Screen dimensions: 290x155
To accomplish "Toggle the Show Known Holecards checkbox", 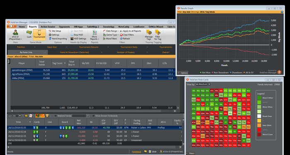I will tap(93, 116).
